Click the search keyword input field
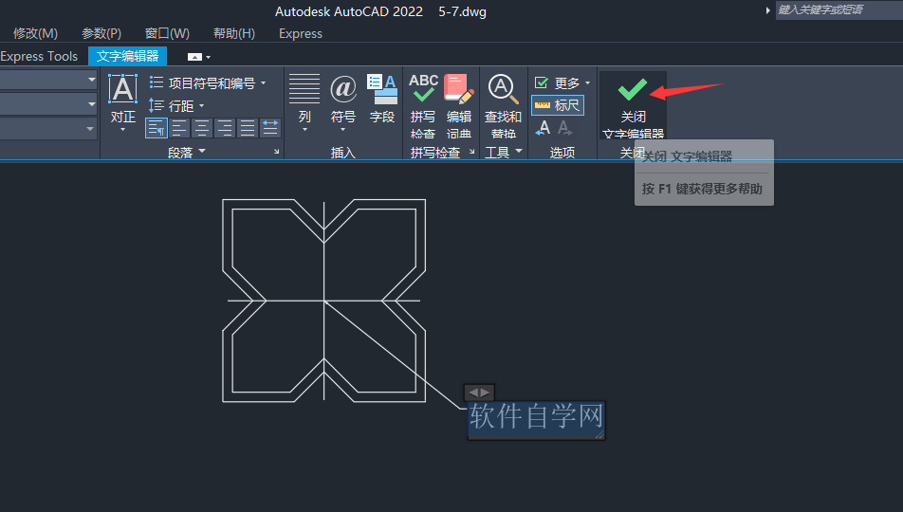The height and width of the screenshot is (512, 903). [839, 9]
